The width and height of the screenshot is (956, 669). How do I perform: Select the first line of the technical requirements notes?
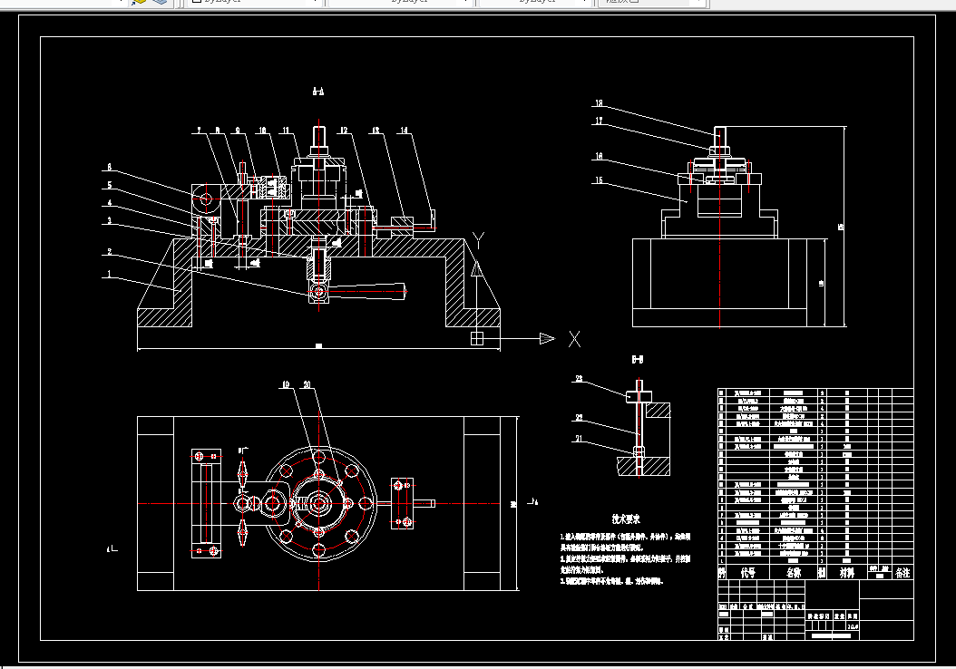(626, 537)
